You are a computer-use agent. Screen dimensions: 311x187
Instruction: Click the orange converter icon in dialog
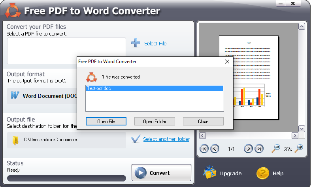tap(91, 77)
